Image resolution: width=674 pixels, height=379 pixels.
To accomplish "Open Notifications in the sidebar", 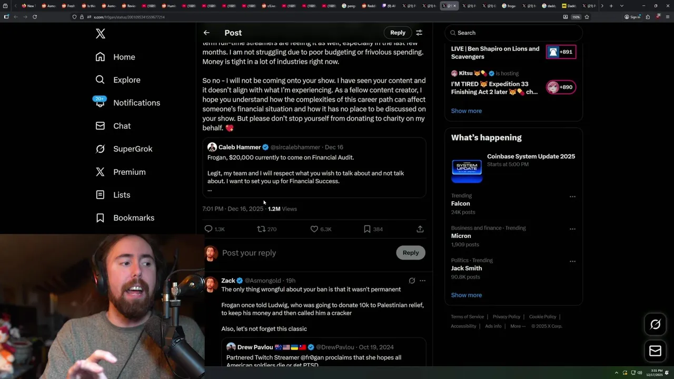I will [136, 103].
